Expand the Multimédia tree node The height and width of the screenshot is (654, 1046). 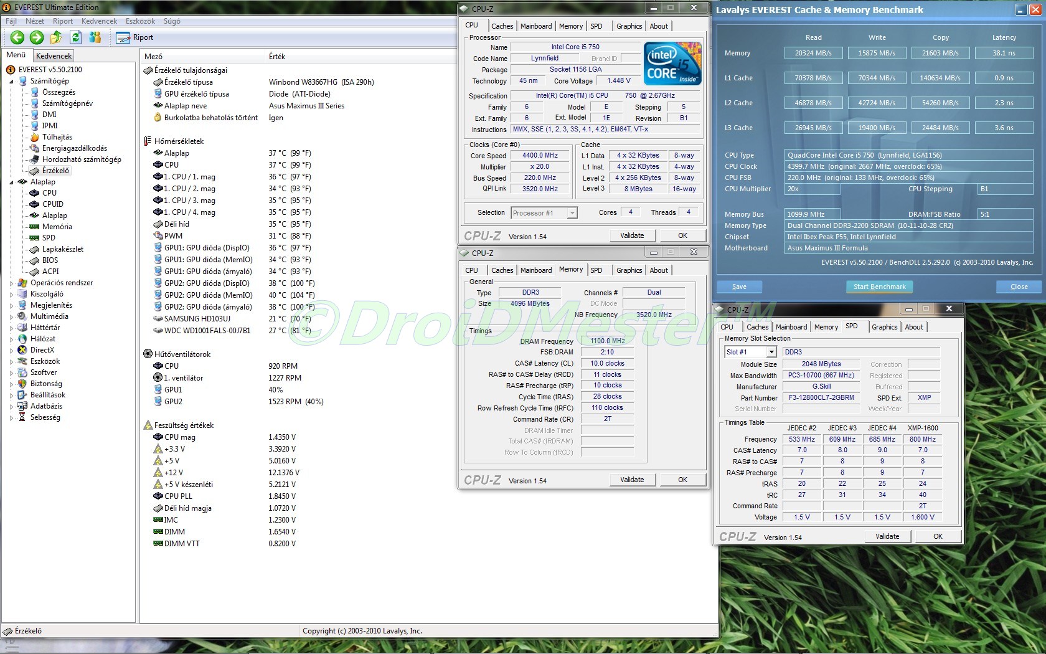12,316
